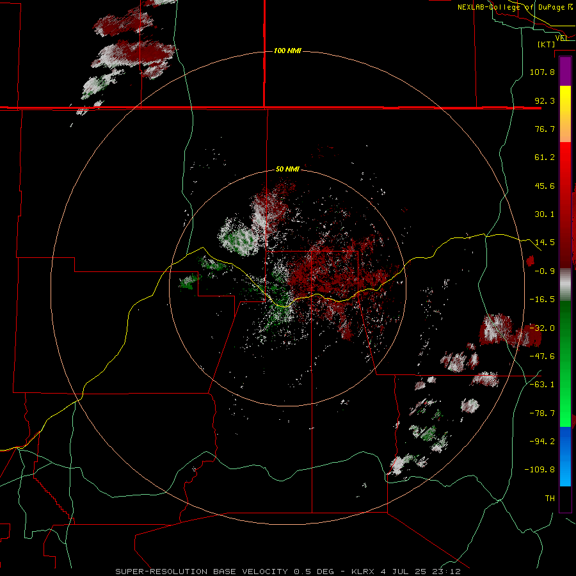576x576 pixels.
Task: Click the [KT] units label
Action: (x=547, y=44)
